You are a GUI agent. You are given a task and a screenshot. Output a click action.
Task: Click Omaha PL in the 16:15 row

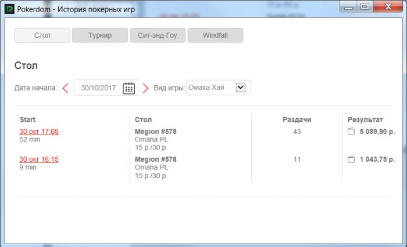tap(151, 167)
